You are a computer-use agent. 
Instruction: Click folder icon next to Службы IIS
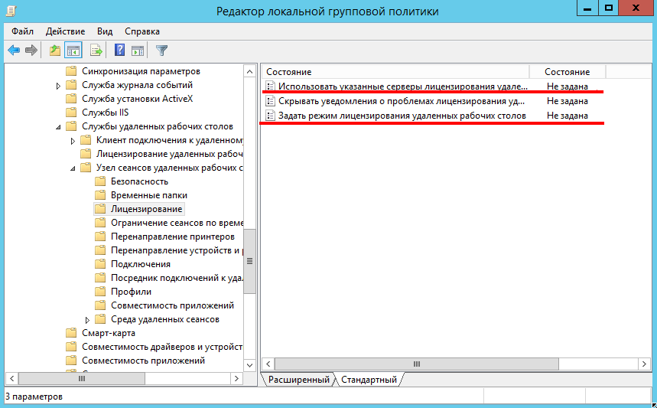click(x=71, y=113)
